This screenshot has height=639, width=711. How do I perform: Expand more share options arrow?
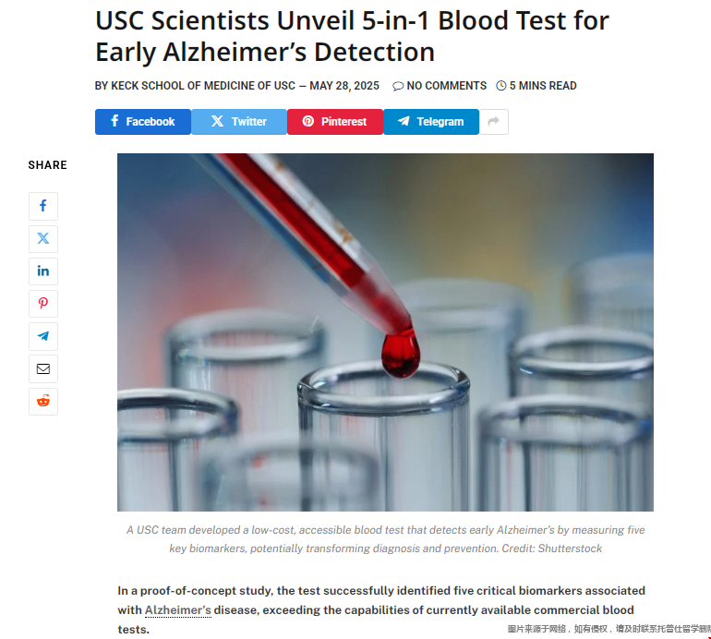494,122
